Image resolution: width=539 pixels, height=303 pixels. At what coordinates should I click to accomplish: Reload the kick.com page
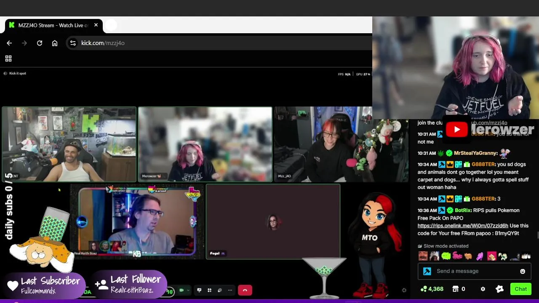click(x=40, y=43)
